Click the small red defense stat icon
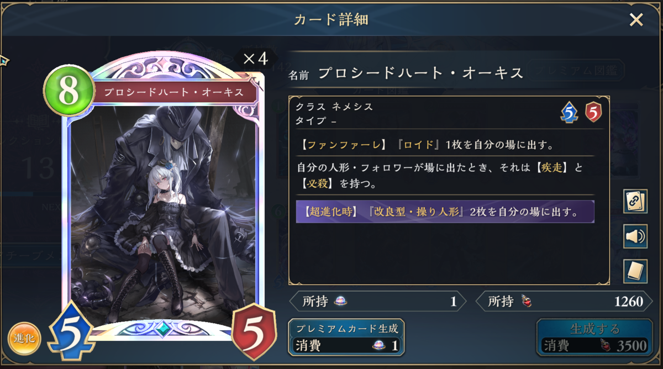This screenshot has width=663, height=369. click(x=593, y=112)
